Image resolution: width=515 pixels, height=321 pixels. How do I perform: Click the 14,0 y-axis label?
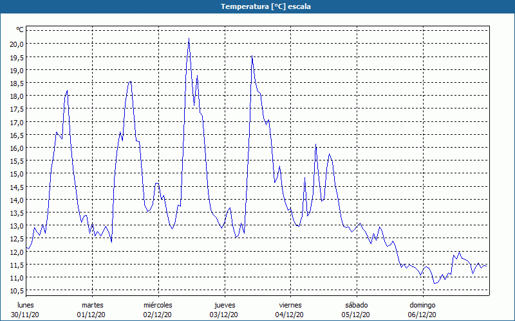17,200
